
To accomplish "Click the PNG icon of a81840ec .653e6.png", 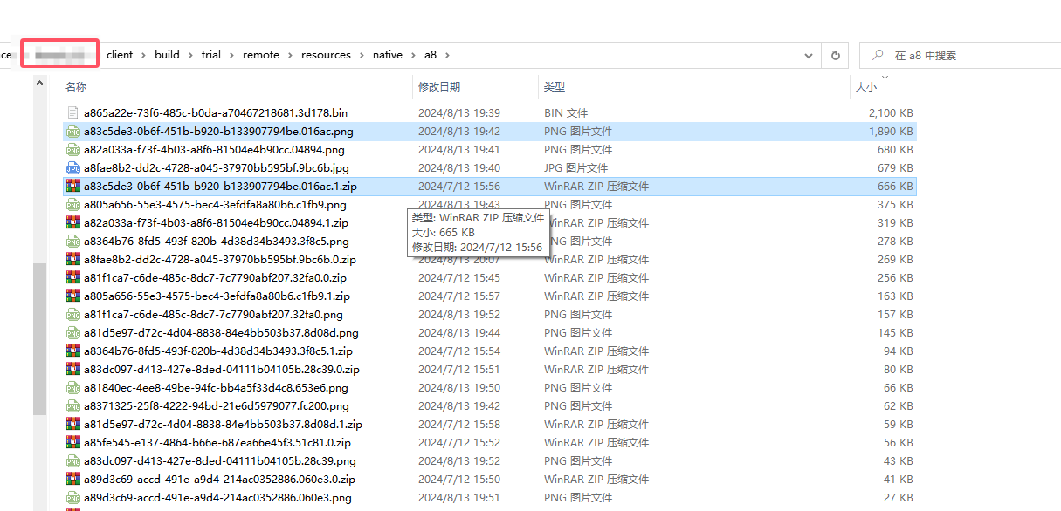I will pos(73,387).
